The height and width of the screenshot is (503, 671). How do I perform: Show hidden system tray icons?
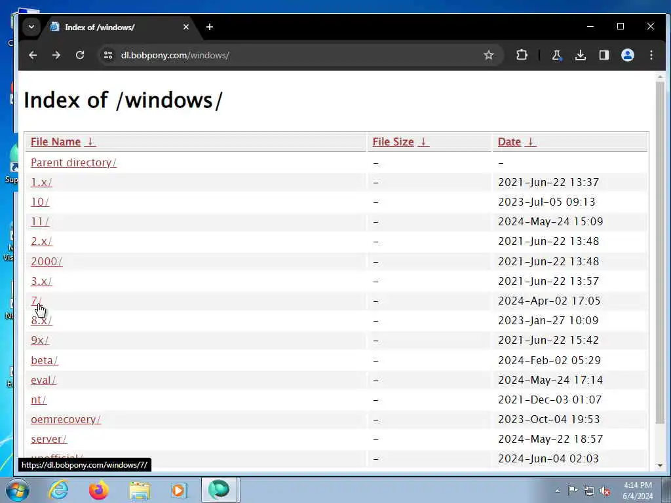(557, 491)
